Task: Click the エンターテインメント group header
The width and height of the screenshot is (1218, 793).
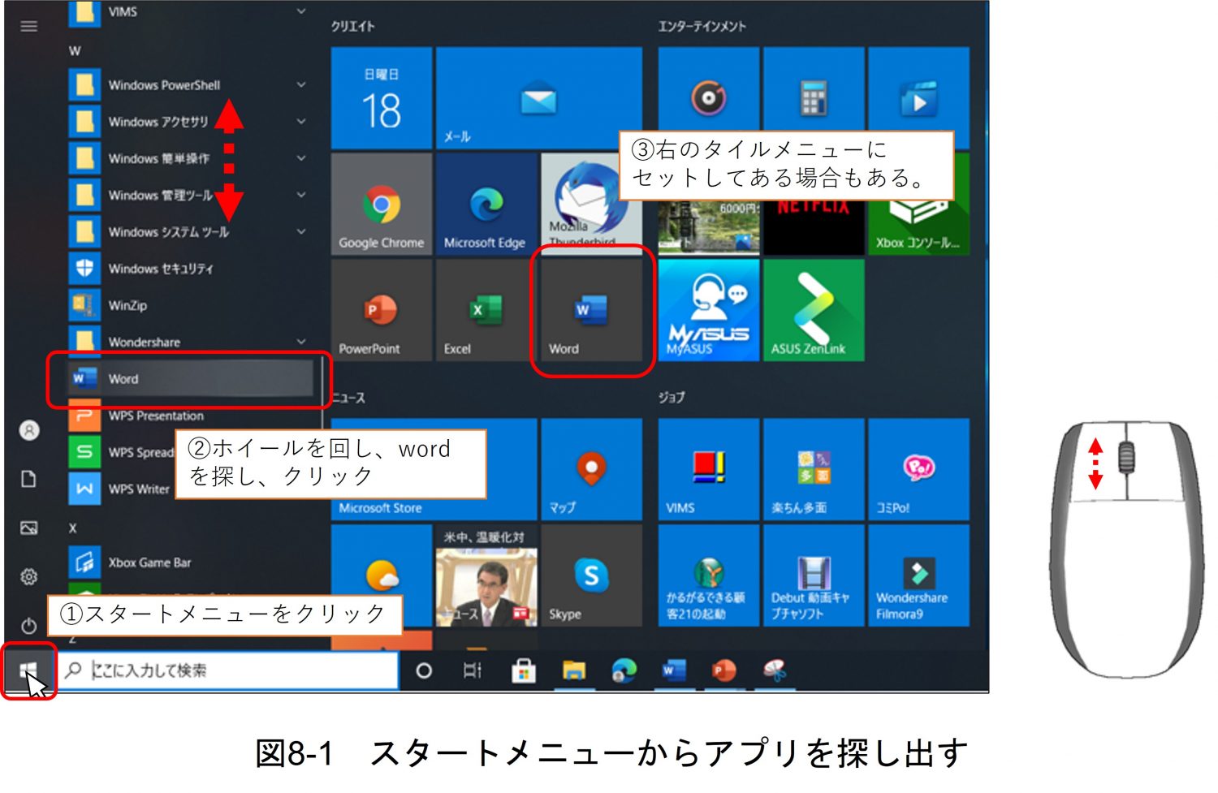Action: click(x=702, y=26)
